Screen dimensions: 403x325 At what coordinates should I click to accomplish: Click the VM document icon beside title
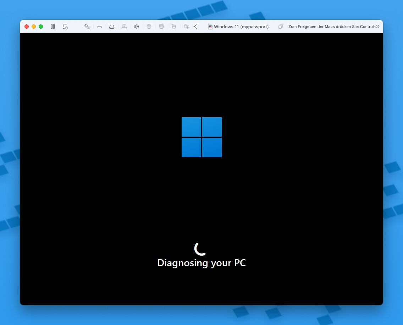click(210, 27)
